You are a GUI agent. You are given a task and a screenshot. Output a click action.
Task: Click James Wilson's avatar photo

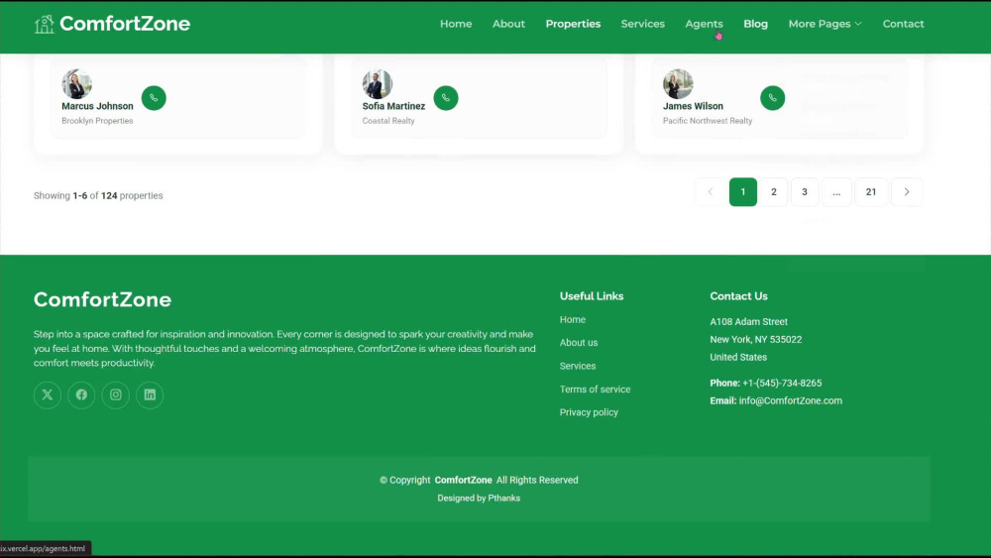point(678,84)
